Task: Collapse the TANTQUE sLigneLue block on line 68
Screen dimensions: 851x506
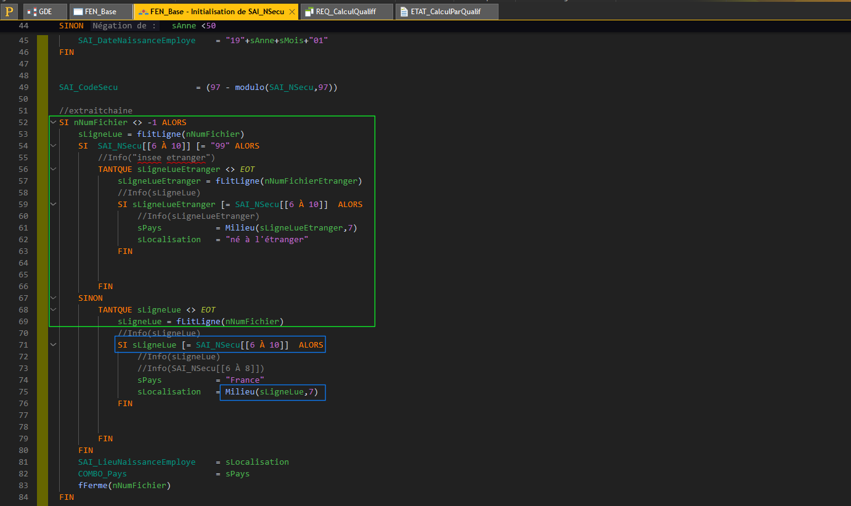Action: pos(54,310)
